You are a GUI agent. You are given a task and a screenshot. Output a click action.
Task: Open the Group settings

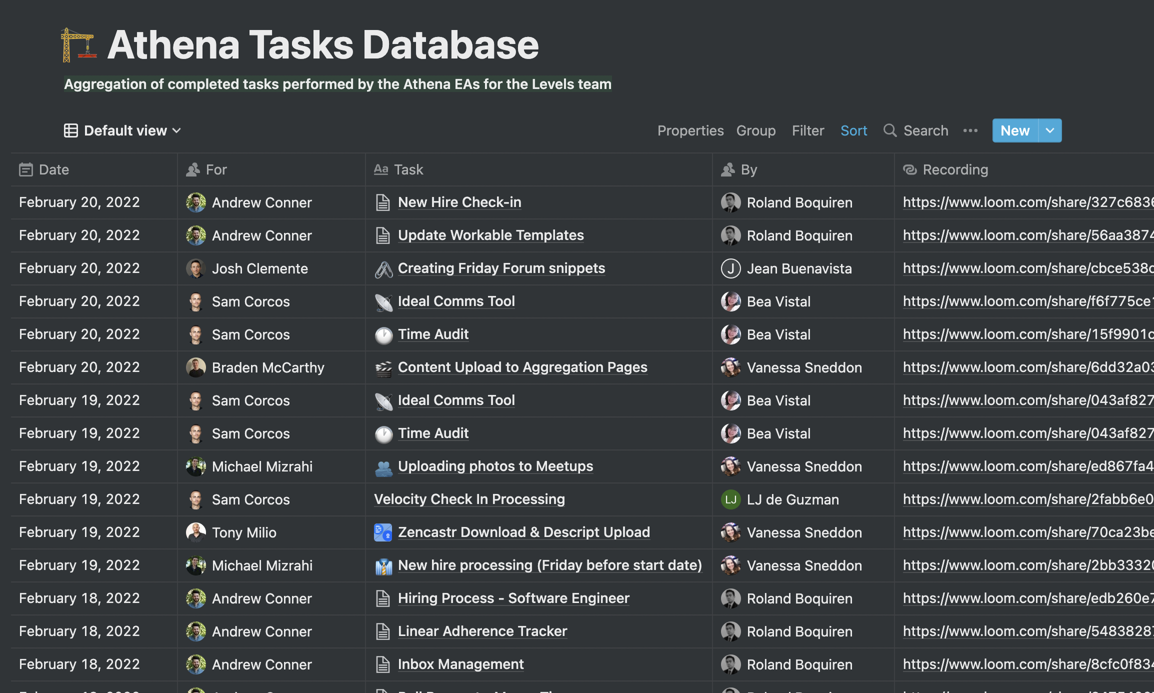[756, 130]
